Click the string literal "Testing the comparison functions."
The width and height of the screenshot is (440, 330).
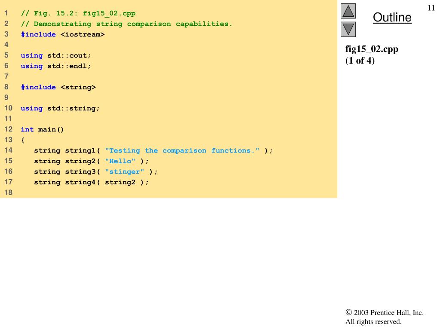pyautogui.click(x=182, y=151)
